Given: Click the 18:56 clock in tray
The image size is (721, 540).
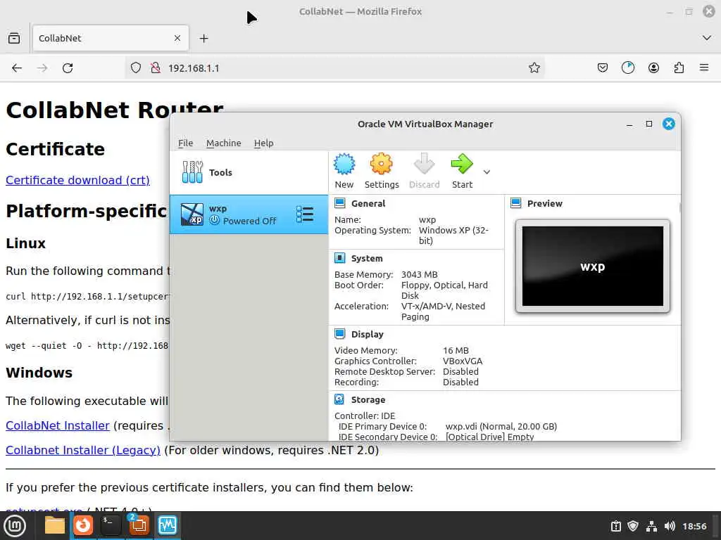Looking at the screenshot, I should [x=694, y=526].
